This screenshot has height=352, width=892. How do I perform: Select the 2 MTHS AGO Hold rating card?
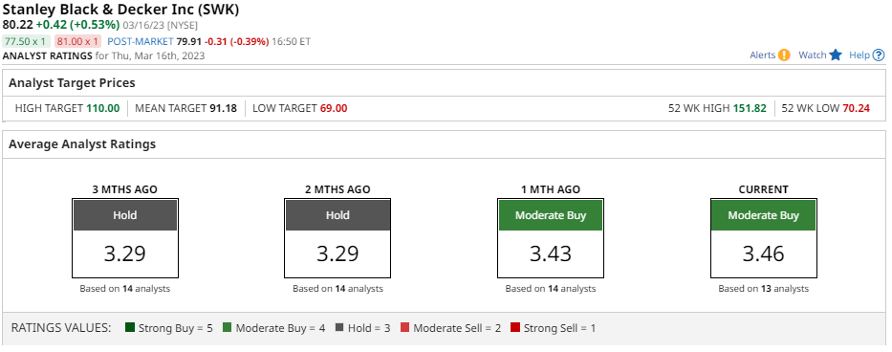click(x=337, y=238)
